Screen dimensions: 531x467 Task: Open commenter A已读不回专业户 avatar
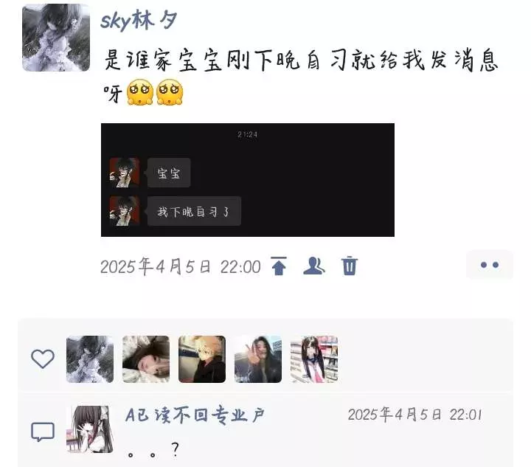(x=90, y=429)
